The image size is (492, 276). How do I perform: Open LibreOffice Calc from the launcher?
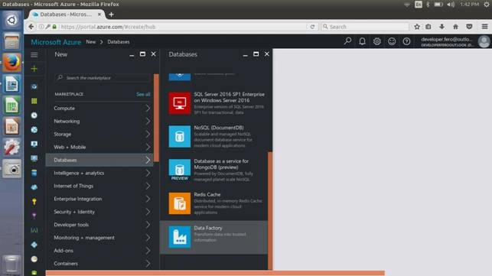tap(12, 106)
